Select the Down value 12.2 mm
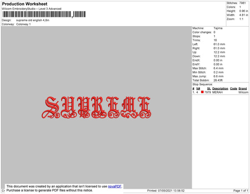The width and height of the screenshot is (250, 194). pyautogui.click(x=219, y=56)
